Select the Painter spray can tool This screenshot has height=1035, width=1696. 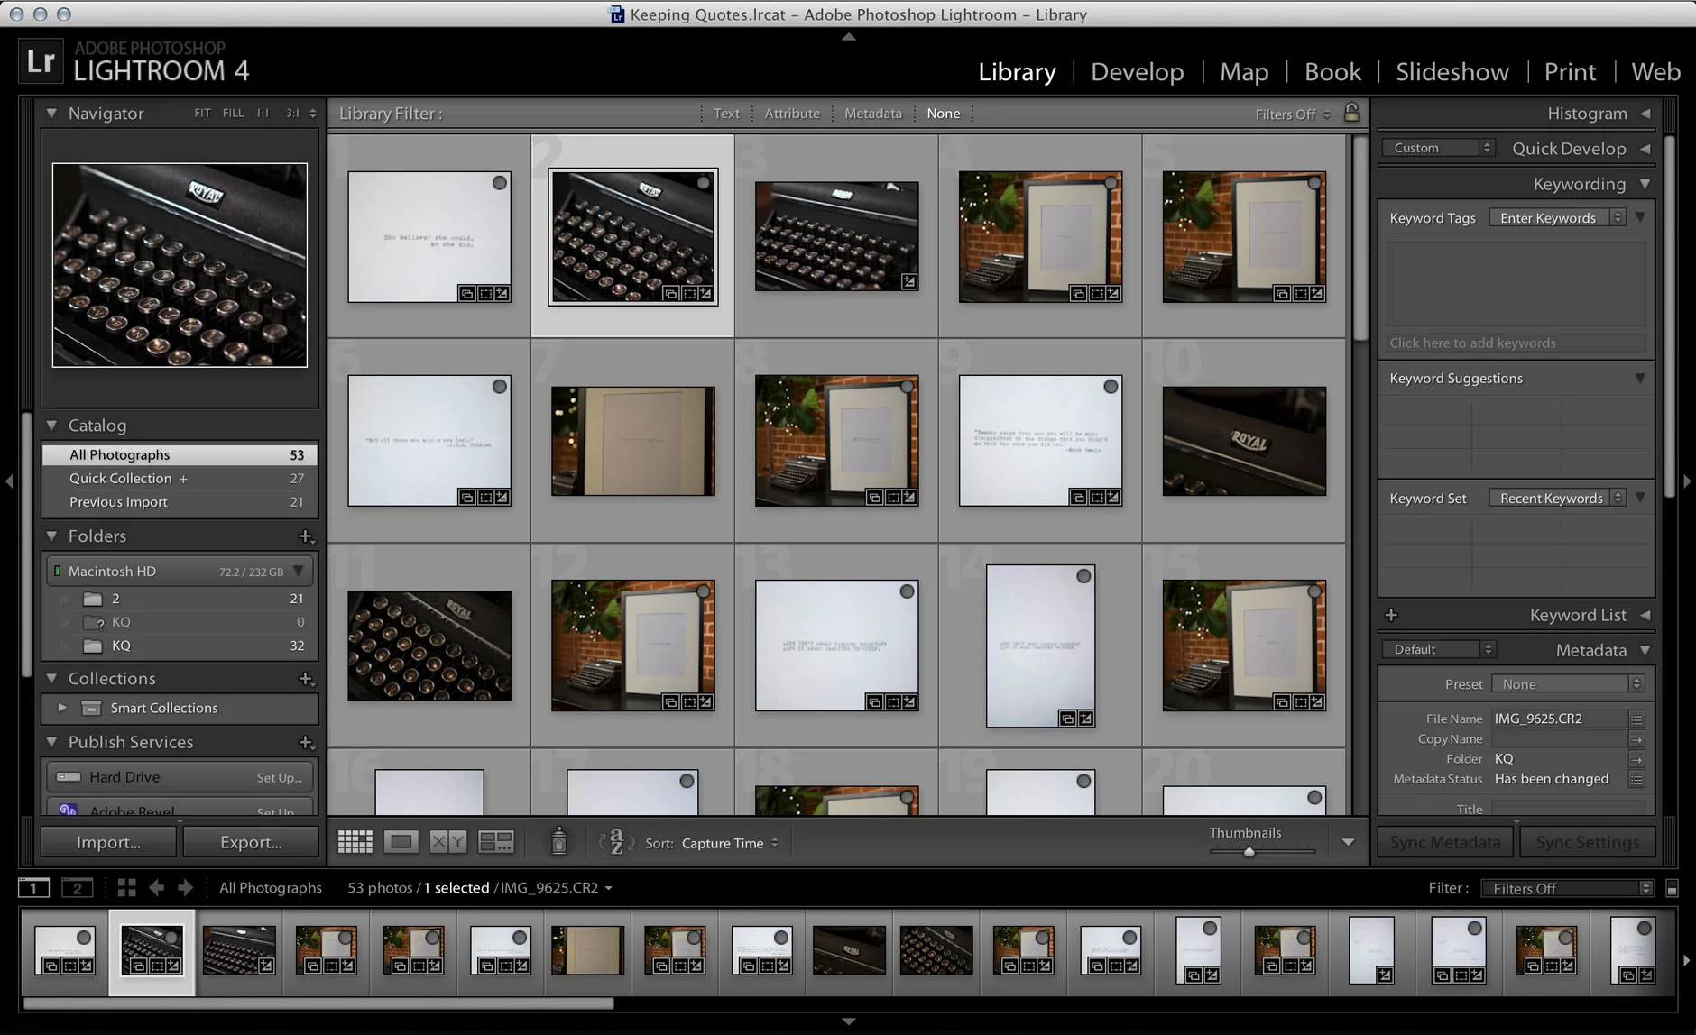pyautogui.click(x=558, y=841)
